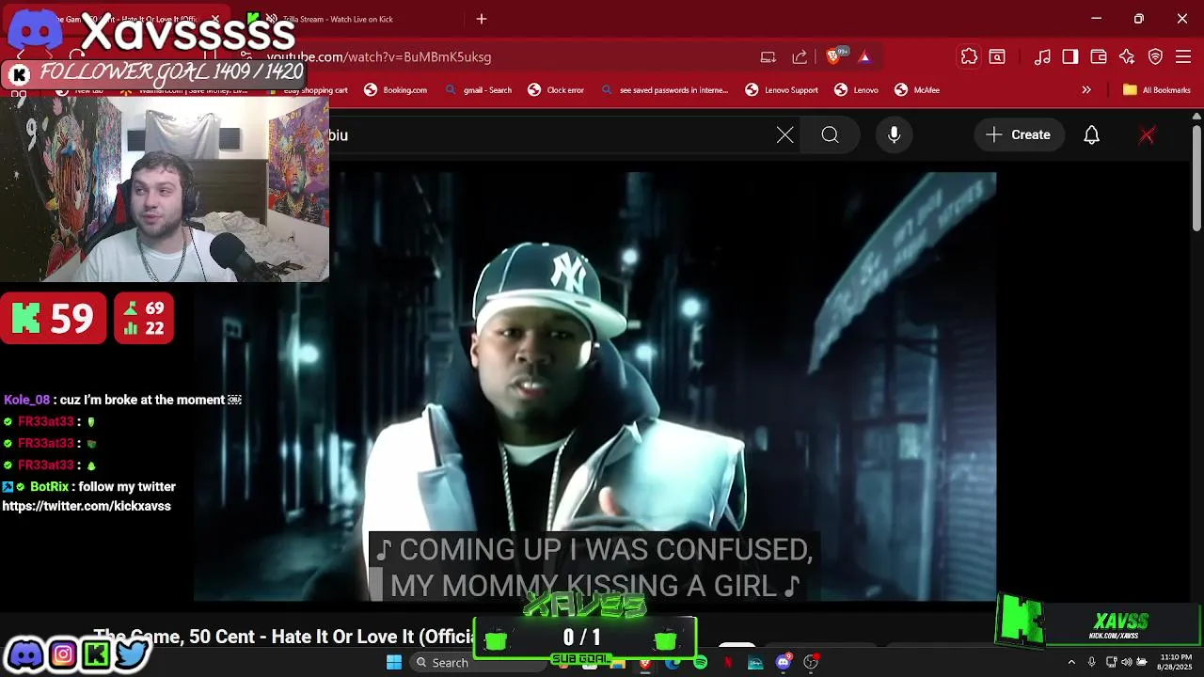Open the Brave extensions puzzle icon
Viewport: 1204px width, 677px height.
[x=969, y=56]
